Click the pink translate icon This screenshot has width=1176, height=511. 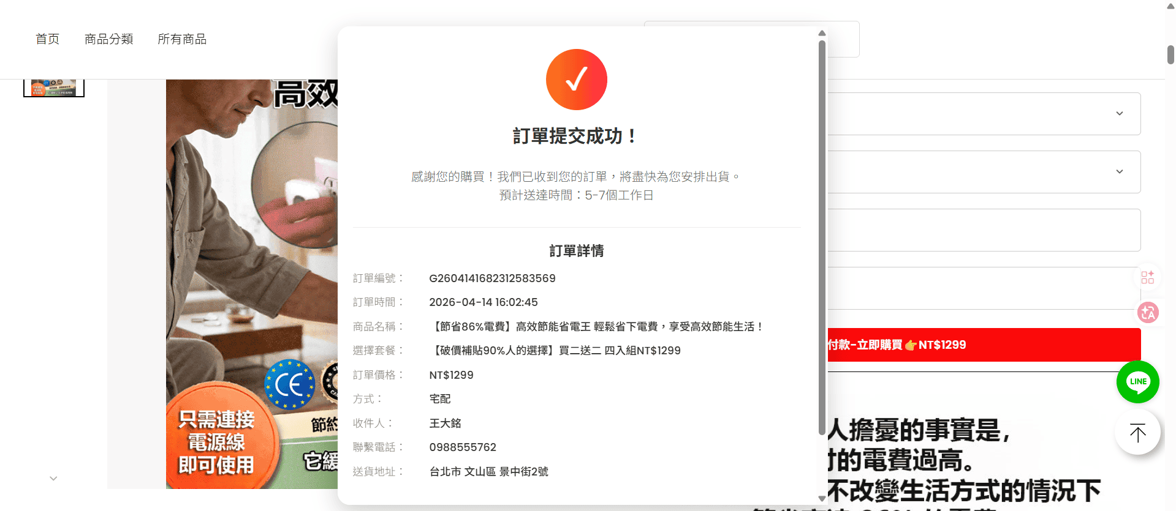(x=1147, y=313)
